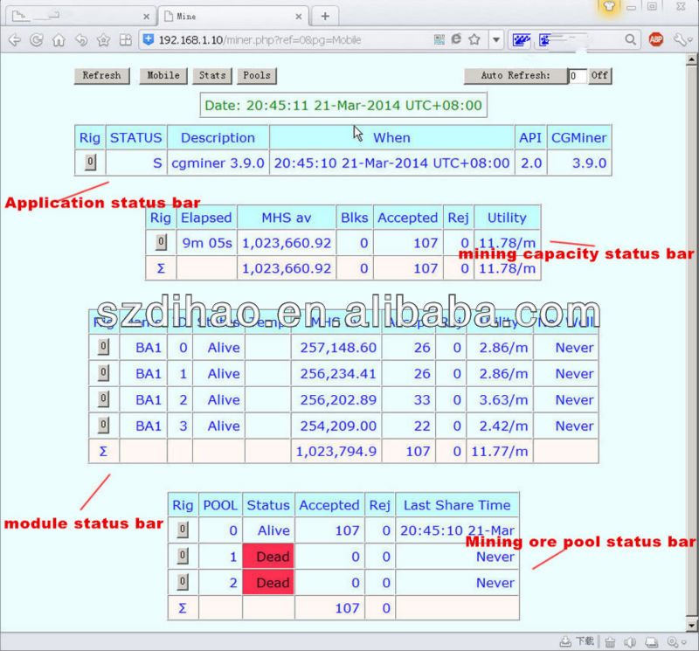Click rig button in pool 2 Dead row
This screenshot has height=651, width=699.
[183, 581]
